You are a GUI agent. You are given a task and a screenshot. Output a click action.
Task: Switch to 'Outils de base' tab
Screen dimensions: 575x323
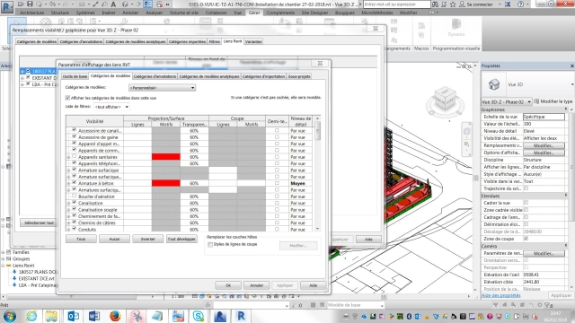coord(75,76)
